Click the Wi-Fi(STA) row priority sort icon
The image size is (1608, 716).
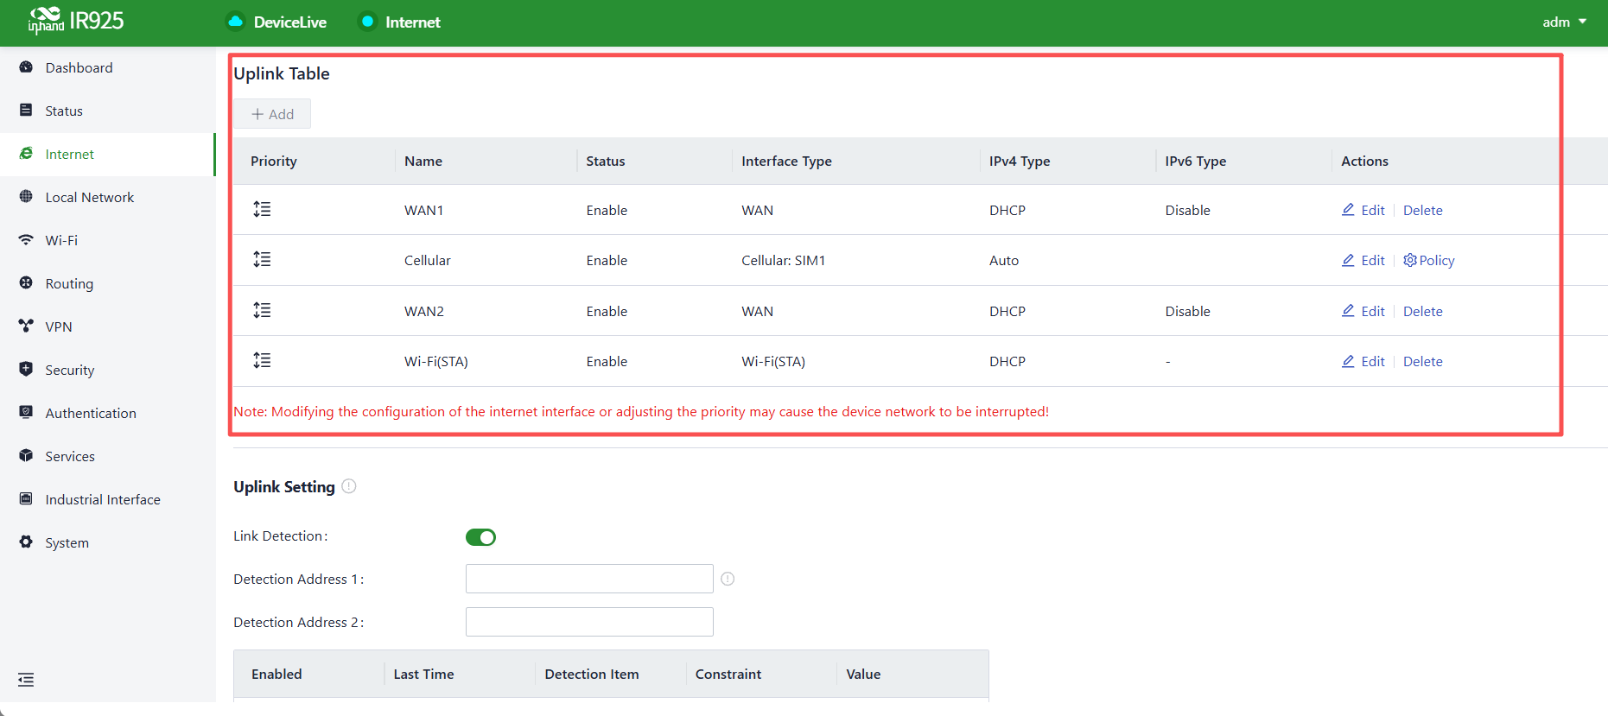262,360
